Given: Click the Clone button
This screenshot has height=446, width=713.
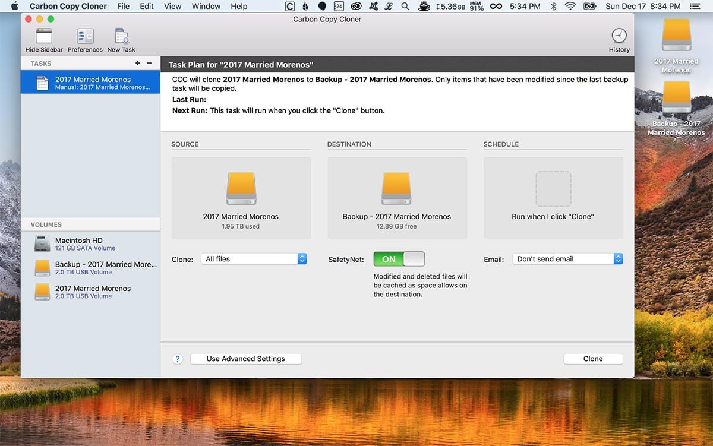Looking at the screenshot, I should coord(592,358).
